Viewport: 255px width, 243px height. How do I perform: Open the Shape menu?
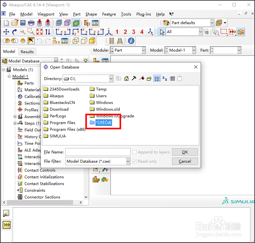91,14
